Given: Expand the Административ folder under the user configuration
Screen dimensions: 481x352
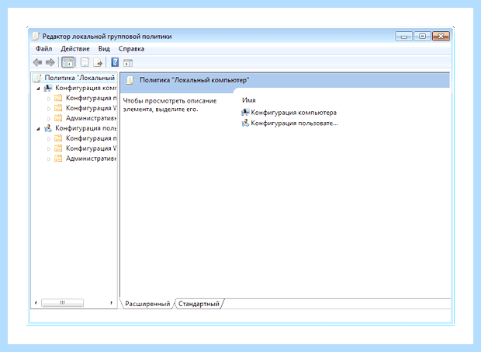Looking at the screenshot, I should 49,159.
